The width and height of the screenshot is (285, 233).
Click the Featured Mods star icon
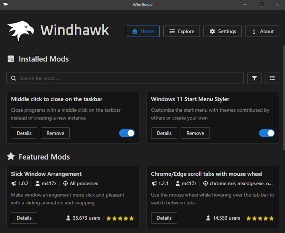[11, 156]
